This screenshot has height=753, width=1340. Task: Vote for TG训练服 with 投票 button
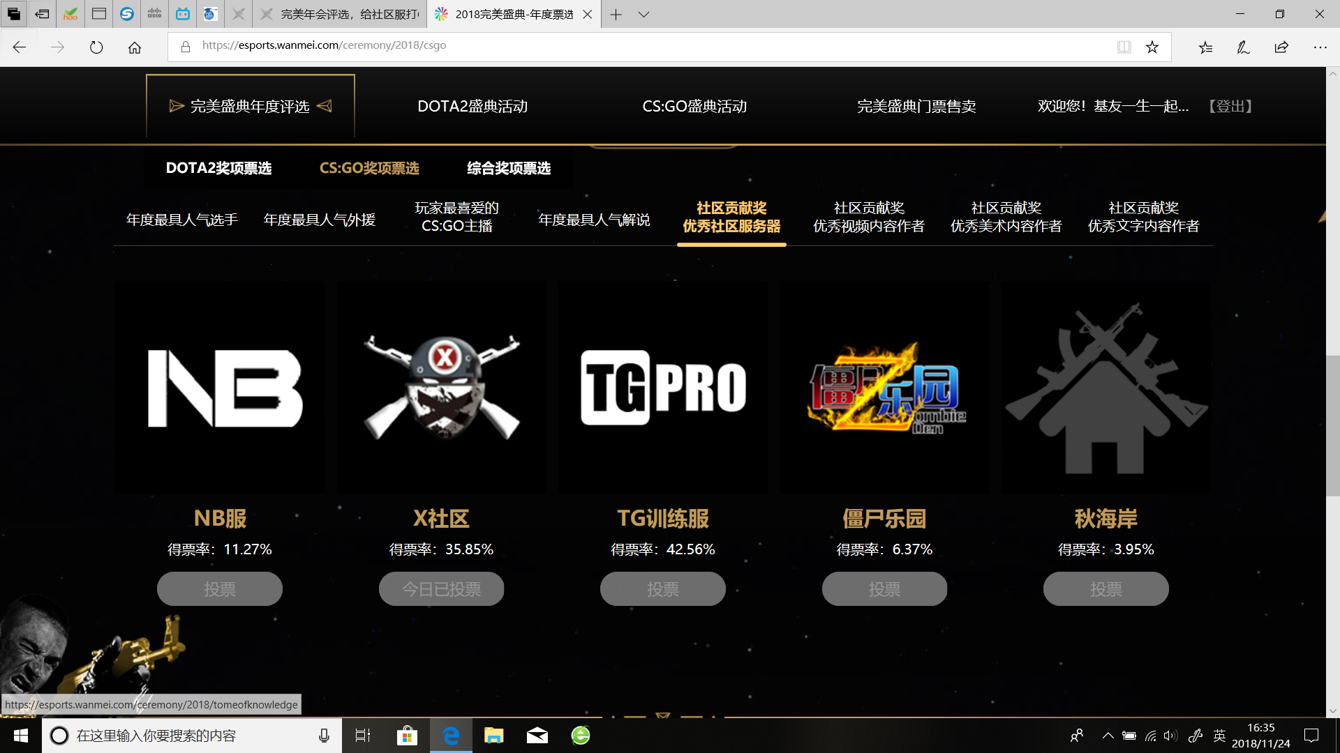[662, 589]
